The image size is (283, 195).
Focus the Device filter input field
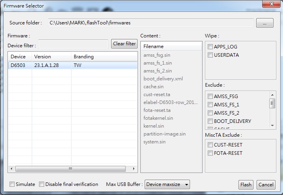click(73, 44)
